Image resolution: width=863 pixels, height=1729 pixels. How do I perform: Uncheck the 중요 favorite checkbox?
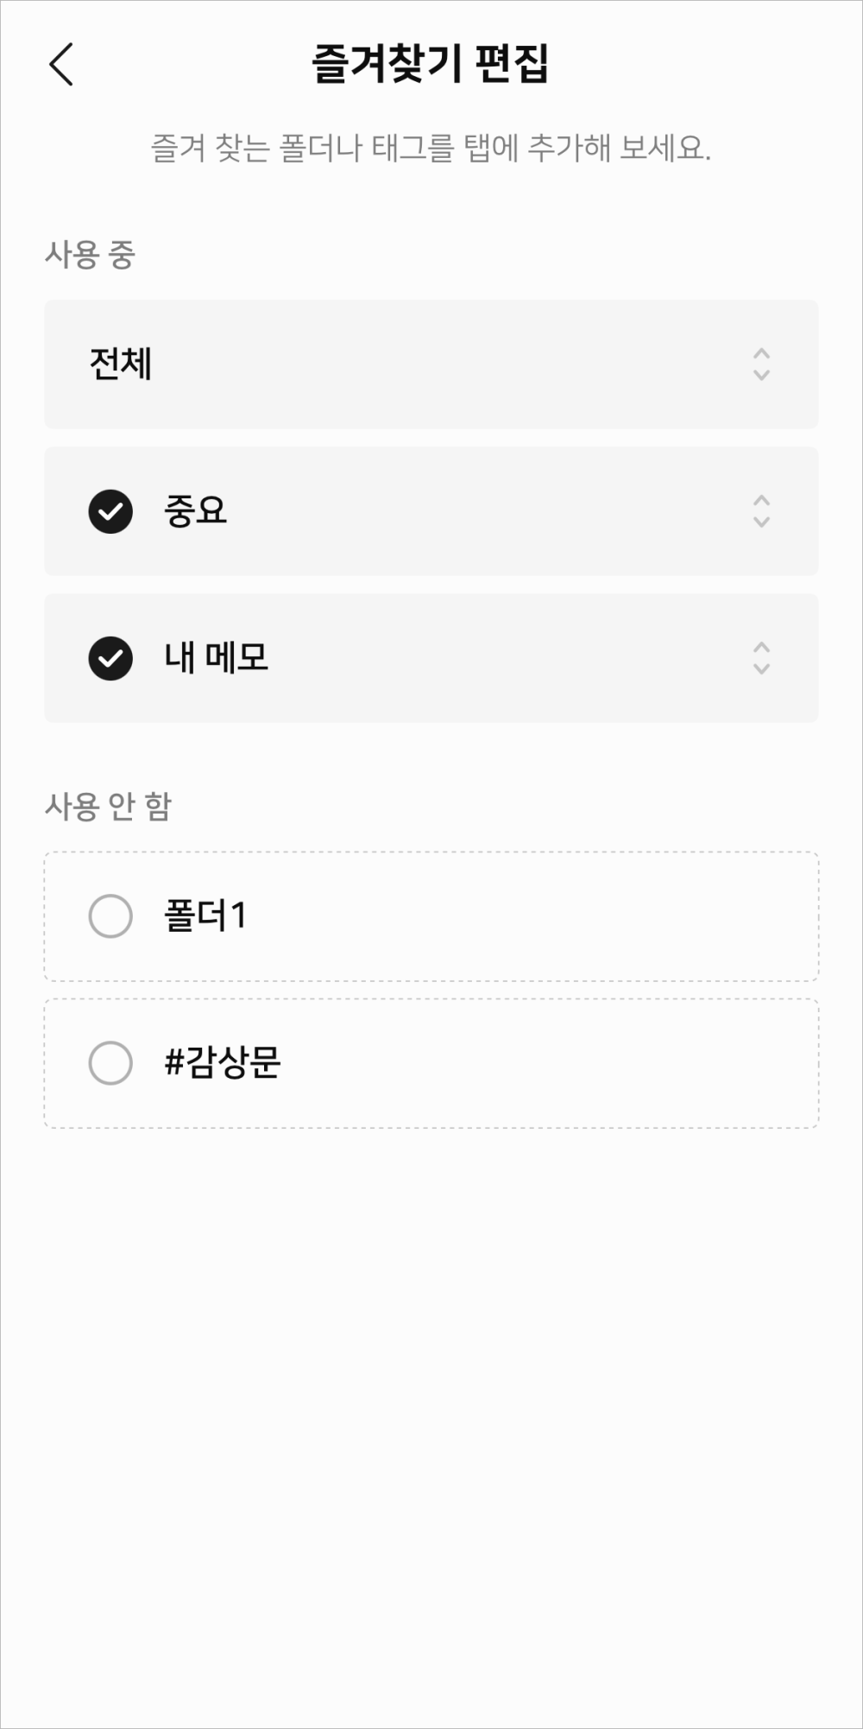tap(110, 511)
